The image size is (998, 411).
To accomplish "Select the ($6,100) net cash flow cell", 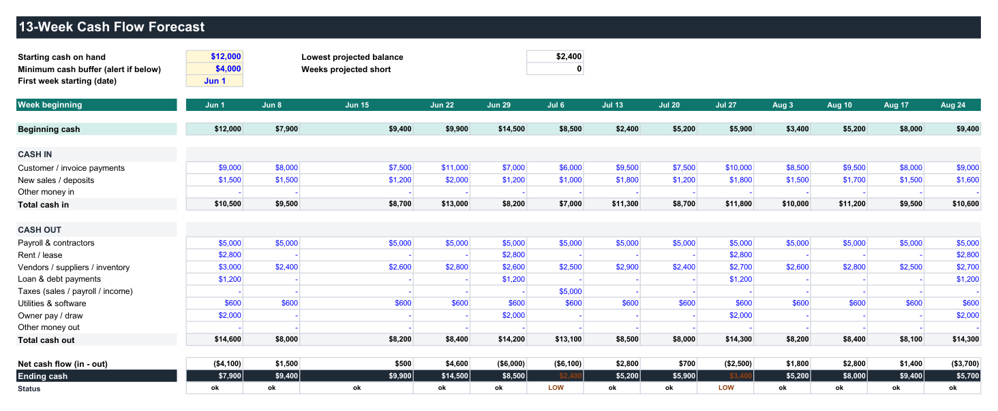I will pos(556,364).
